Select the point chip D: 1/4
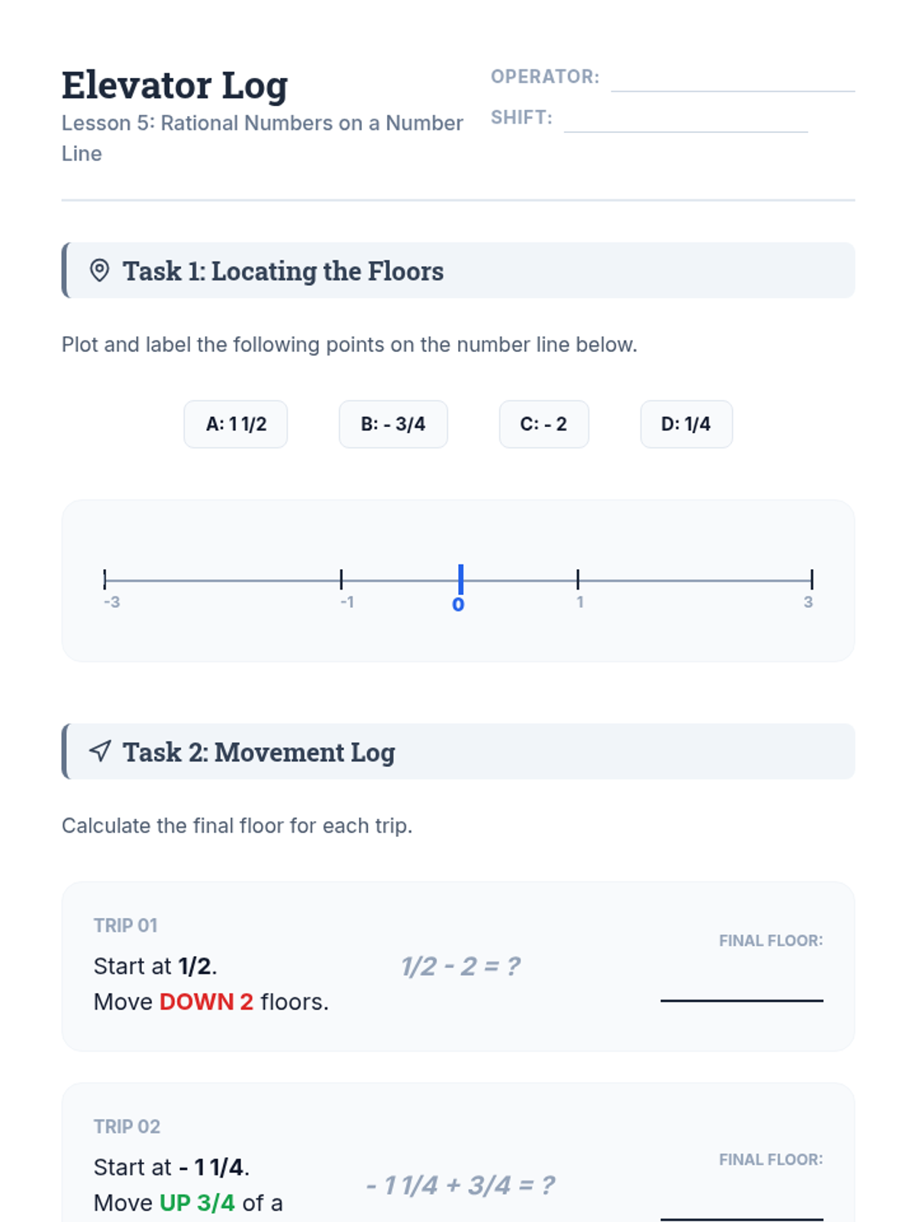 685,424
